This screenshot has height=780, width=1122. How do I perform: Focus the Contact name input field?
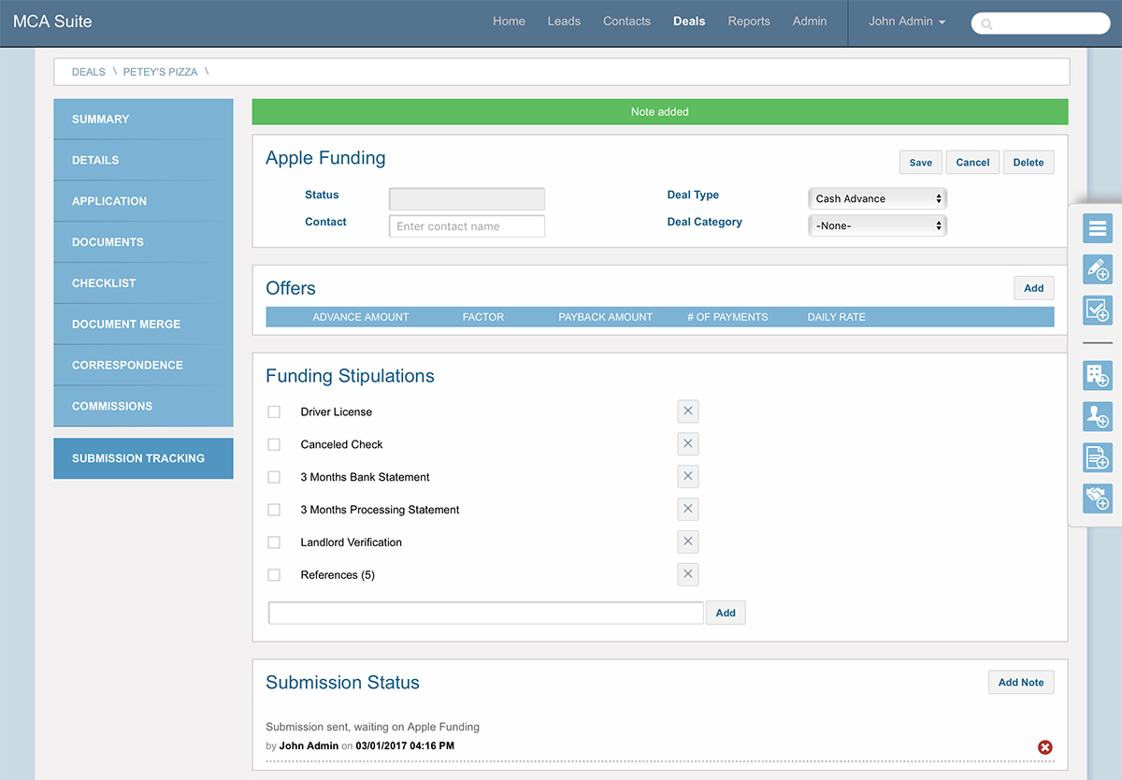[467, 226]
